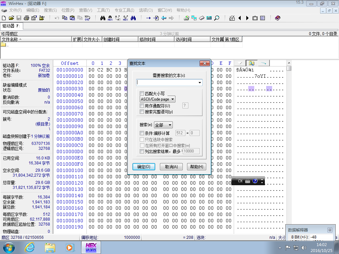This screenshot has height=254, width=339.
Task: Click the Undo arrow icon
Action: 57,18
